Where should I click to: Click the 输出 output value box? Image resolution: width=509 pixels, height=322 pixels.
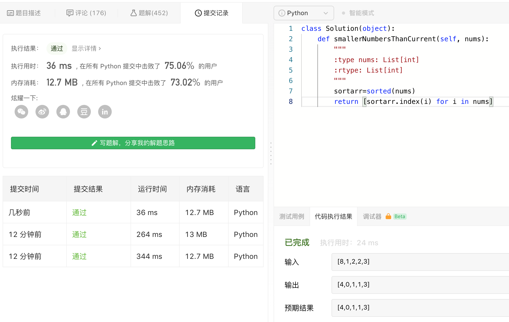(420, 285)
